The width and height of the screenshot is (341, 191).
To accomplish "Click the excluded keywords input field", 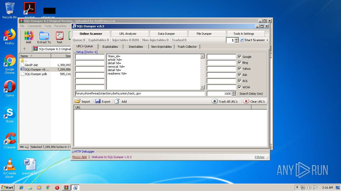I will pos(140,93).
